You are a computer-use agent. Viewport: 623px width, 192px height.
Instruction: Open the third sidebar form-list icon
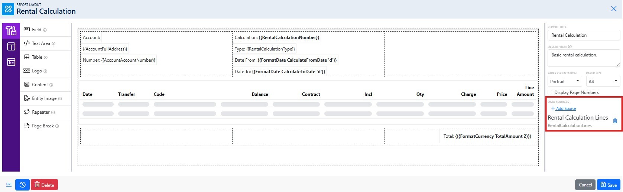[11, 62]
